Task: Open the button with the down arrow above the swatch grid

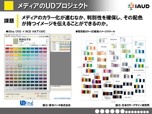Action: click(x=44, y=45)
